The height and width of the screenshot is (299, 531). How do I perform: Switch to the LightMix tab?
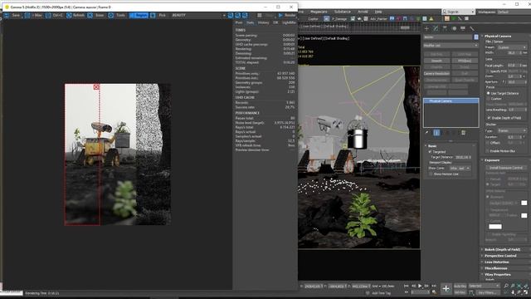click(289, 22)
